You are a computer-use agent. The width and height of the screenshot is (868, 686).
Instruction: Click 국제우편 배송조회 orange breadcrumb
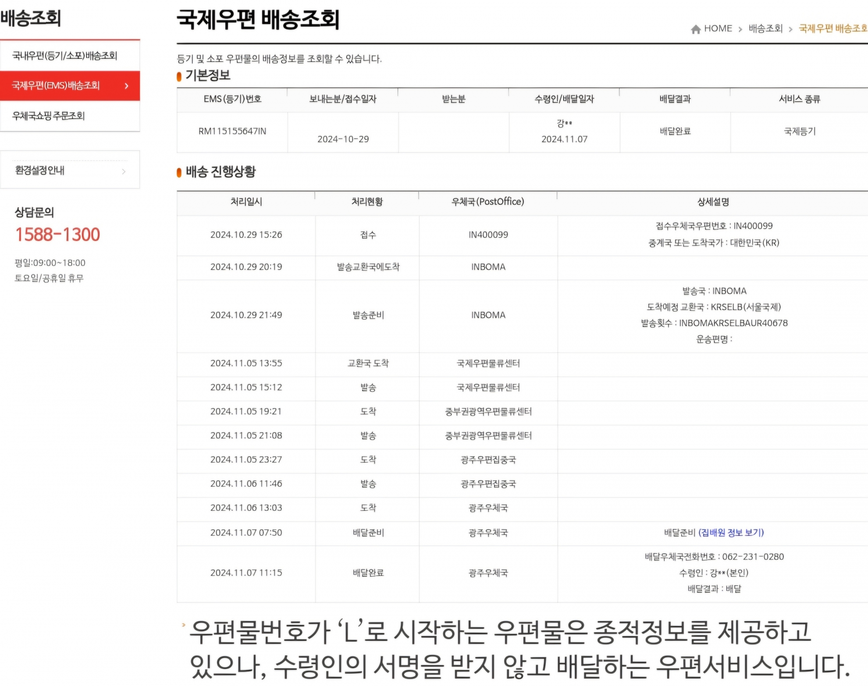pos(832,29)
